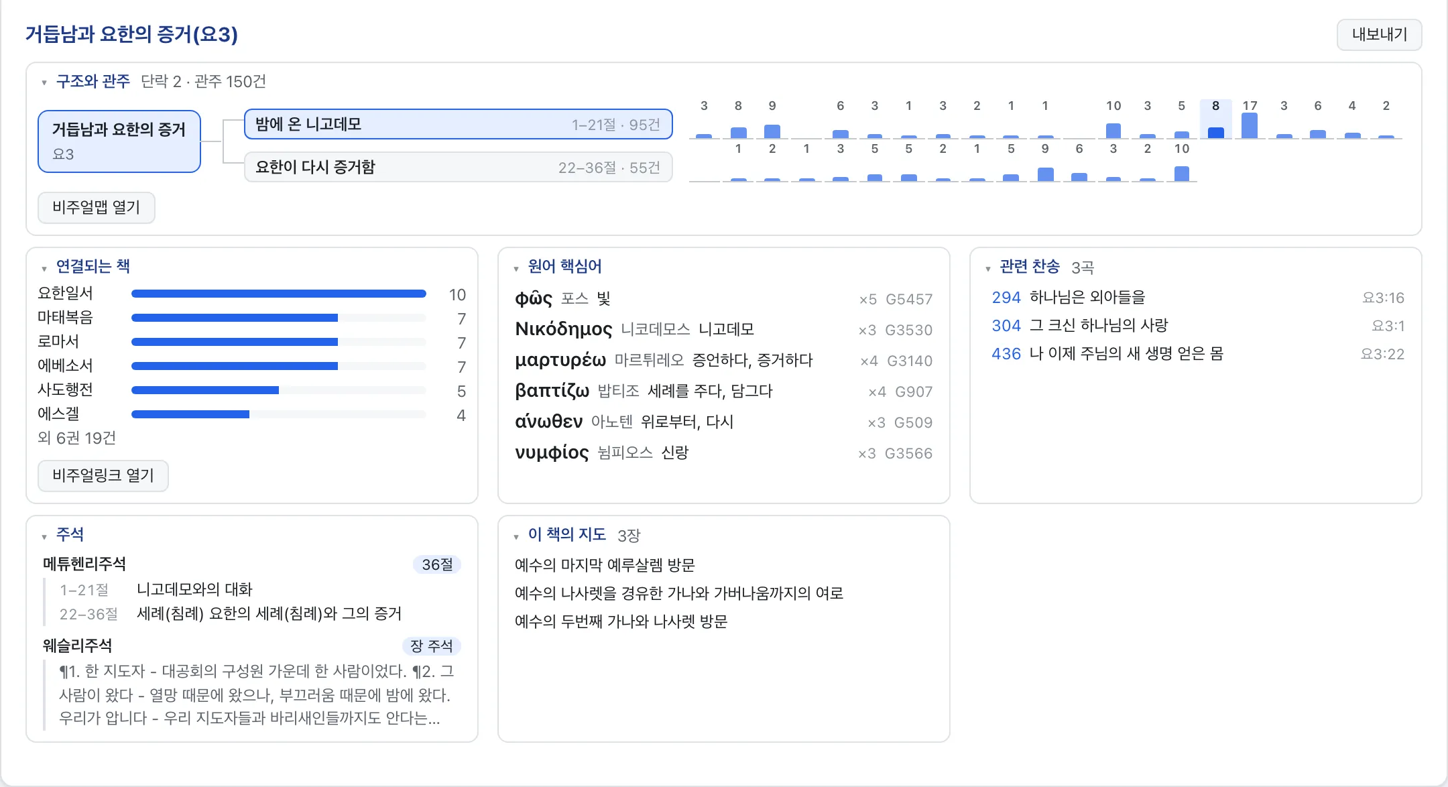Click the 장 주석 badge in 웨슬리주석
Image resolution: width=1448 pixels, height=787 pixels.
coord(432,646)
